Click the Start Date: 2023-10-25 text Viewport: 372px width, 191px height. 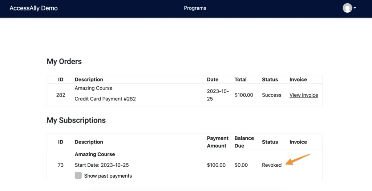tap(102, 165)
